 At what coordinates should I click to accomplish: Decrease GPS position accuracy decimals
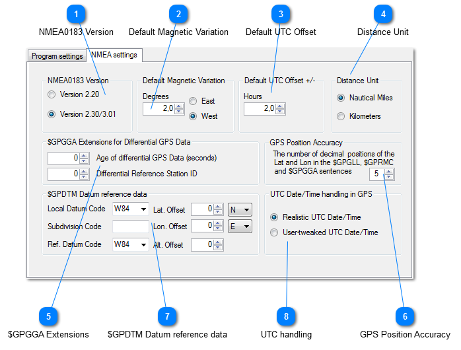click(x=389, y=176)
